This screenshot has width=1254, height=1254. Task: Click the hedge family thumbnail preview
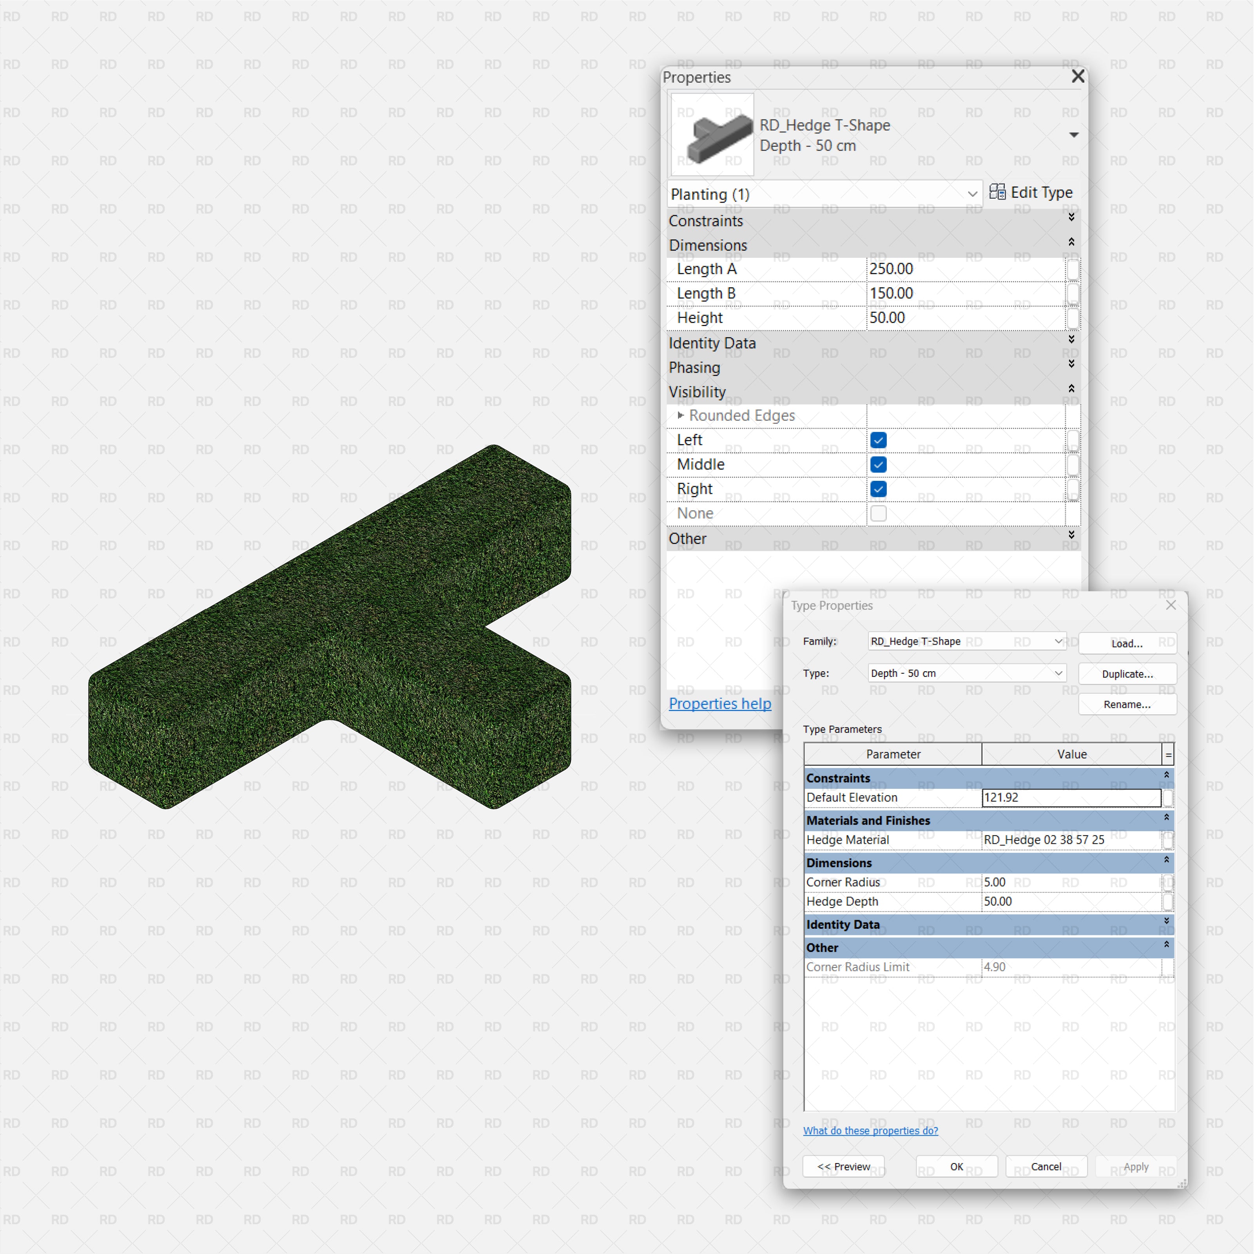coord(712,135)
